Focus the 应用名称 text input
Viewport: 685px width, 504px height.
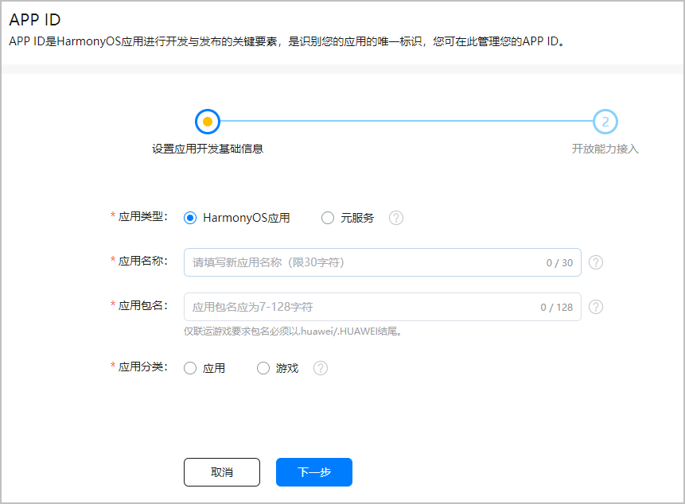pyautogui.click(x=358, y=262)
